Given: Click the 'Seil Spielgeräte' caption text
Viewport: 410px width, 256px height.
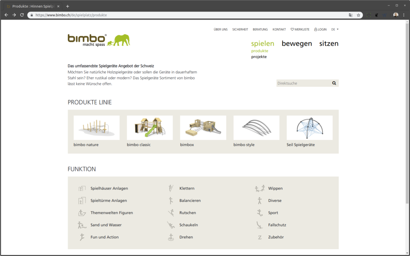Looking at the screenshot, I should (x=301, y=145).
